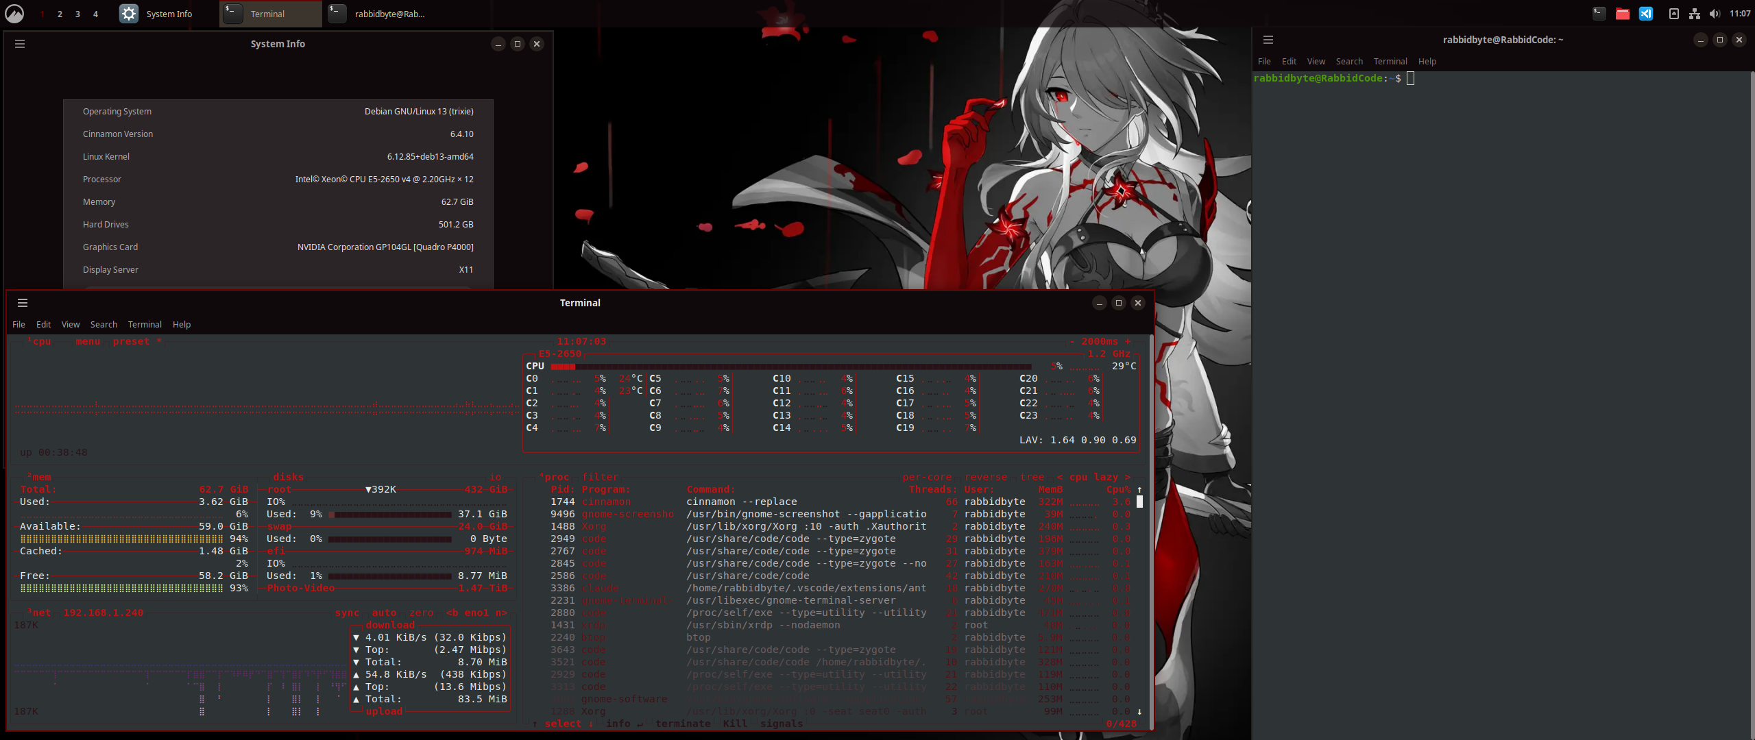1755x740 pixels.
Task: Open the Cinnamon main menu icon
Action: coord(14,14)
